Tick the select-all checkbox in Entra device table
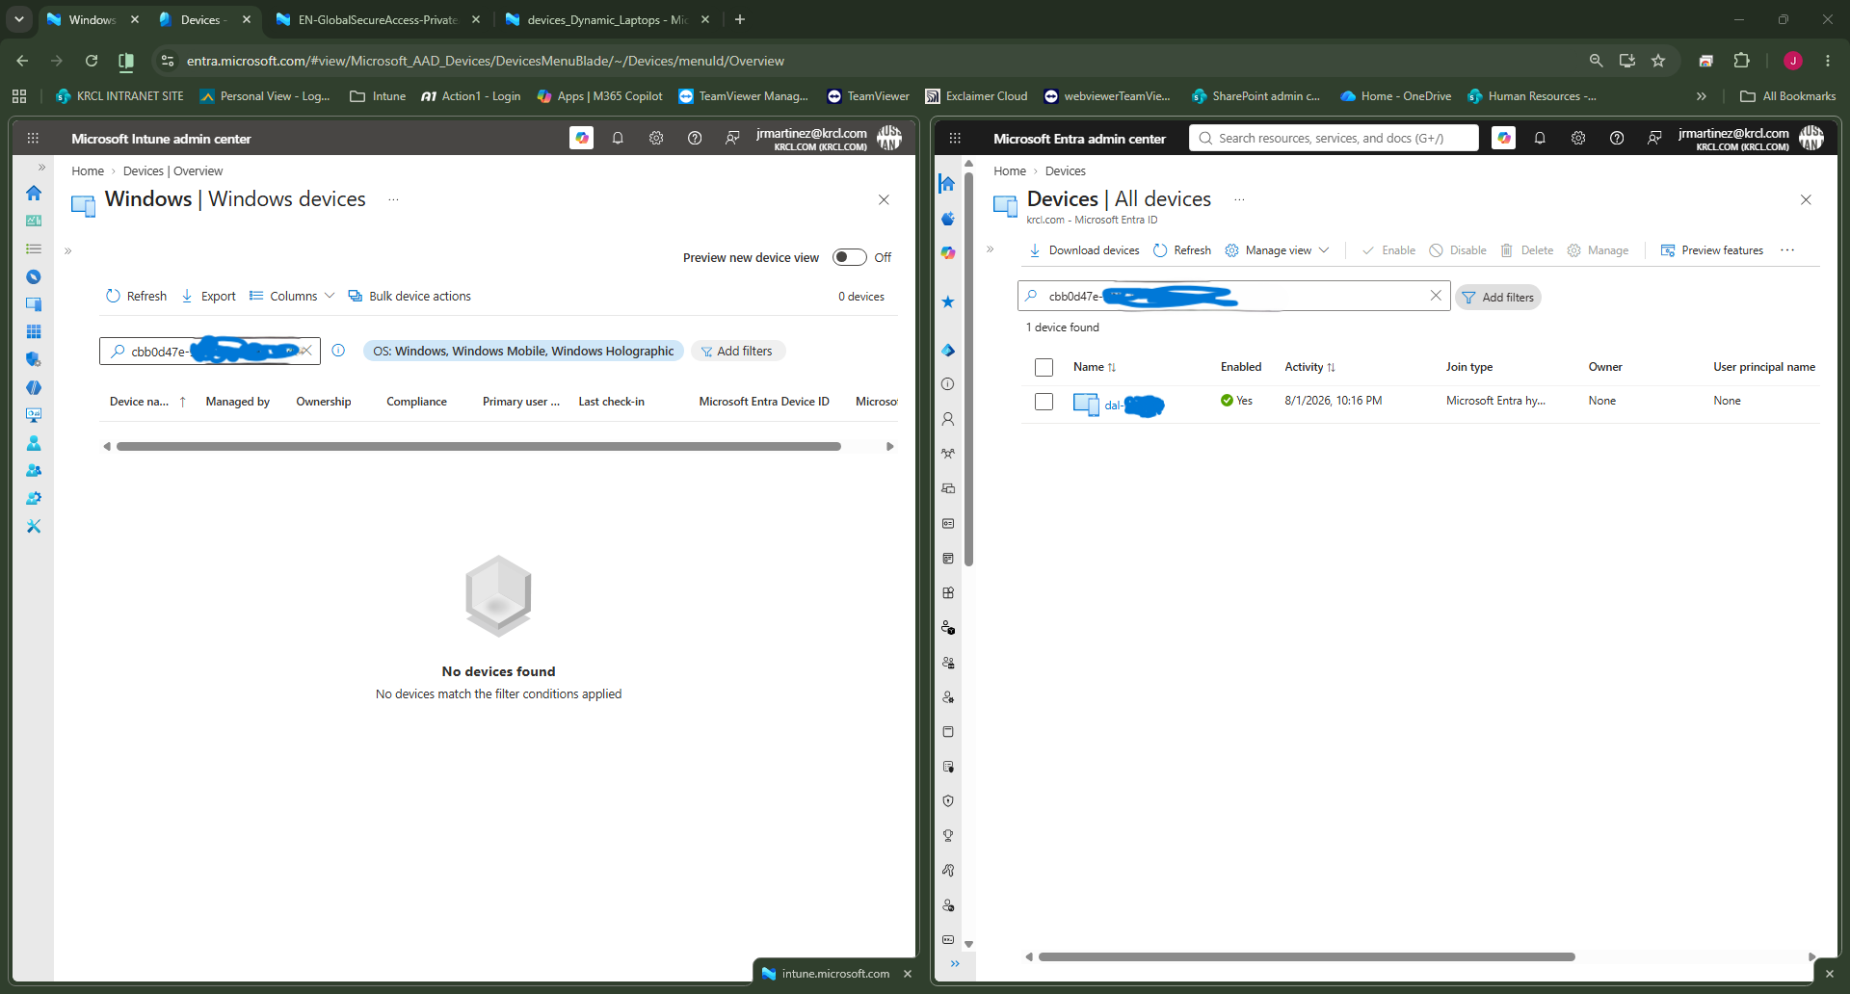The height and width of the screenshot is (994, 1850). point(1044,367)
